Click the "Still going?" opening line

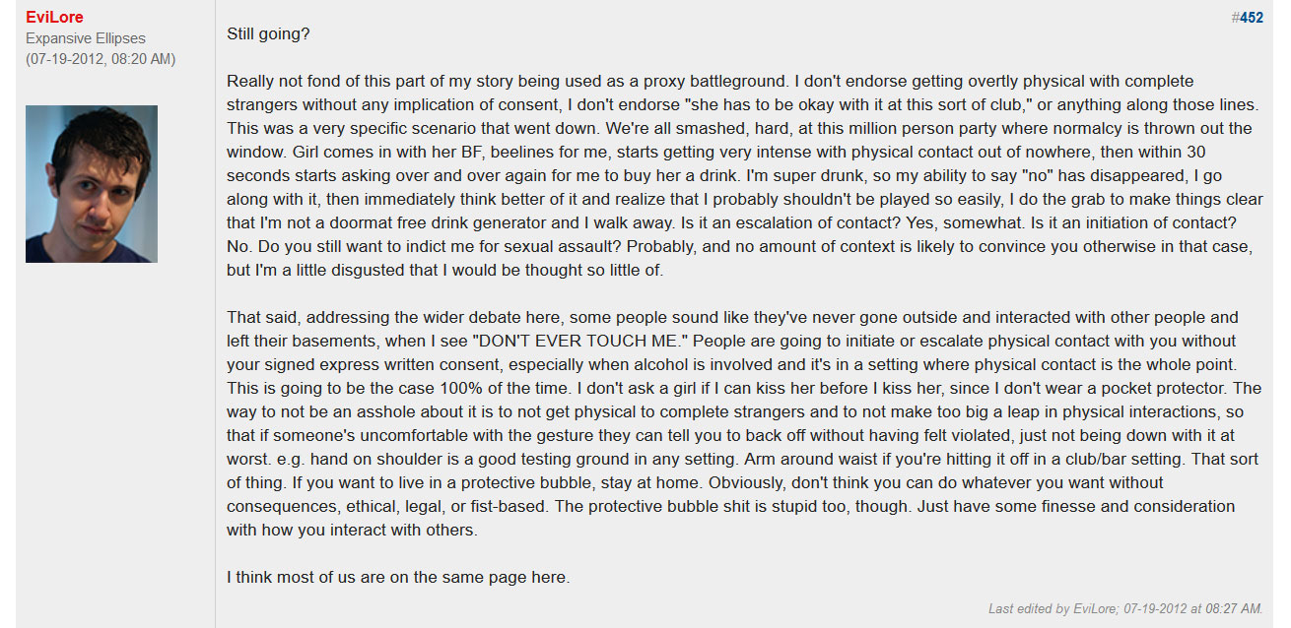click(268, 33)
